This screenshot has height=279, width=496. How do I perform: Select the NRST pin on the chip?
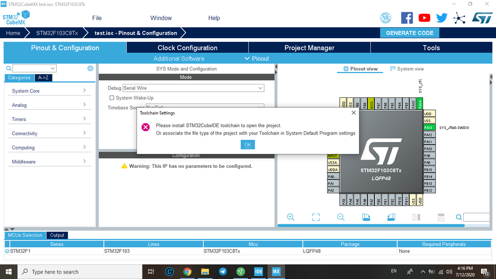[x=333, y=155]
